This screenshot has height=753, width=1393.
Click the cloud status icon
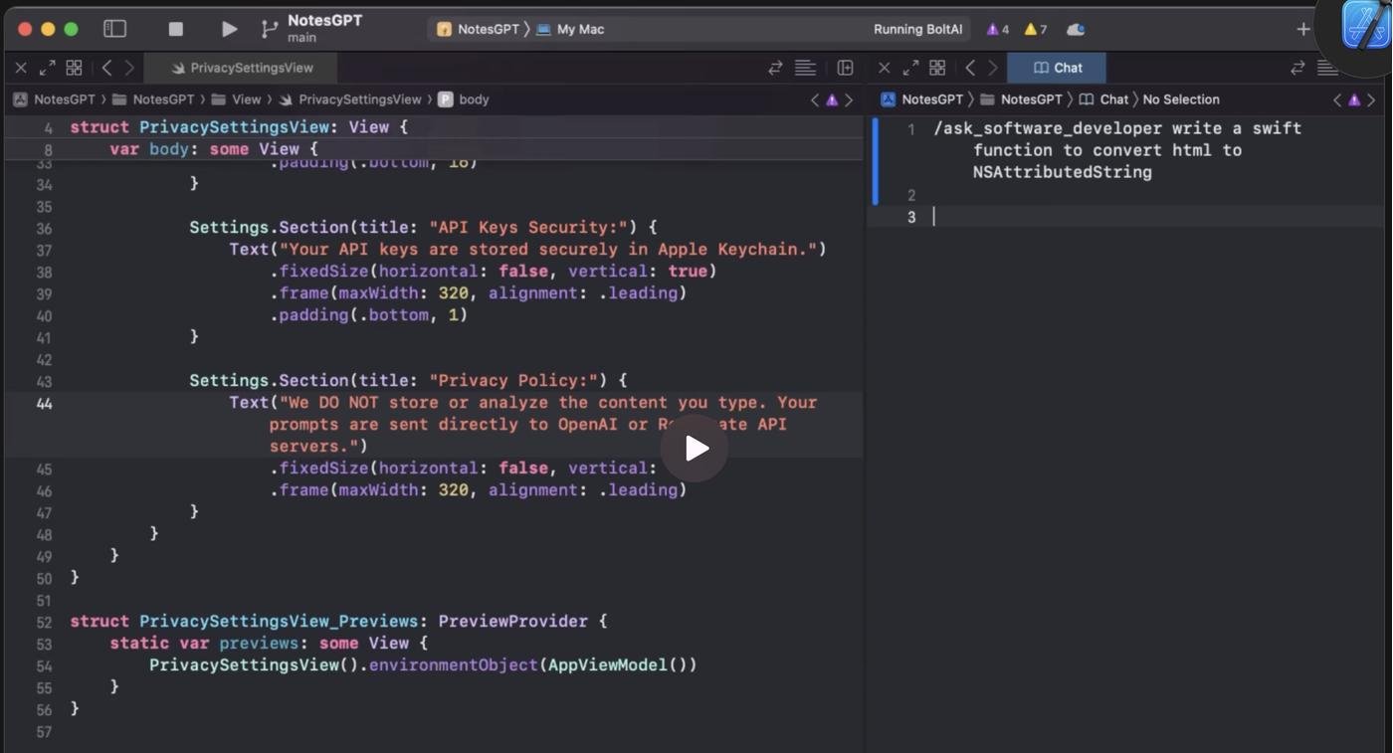(1076, 29)
